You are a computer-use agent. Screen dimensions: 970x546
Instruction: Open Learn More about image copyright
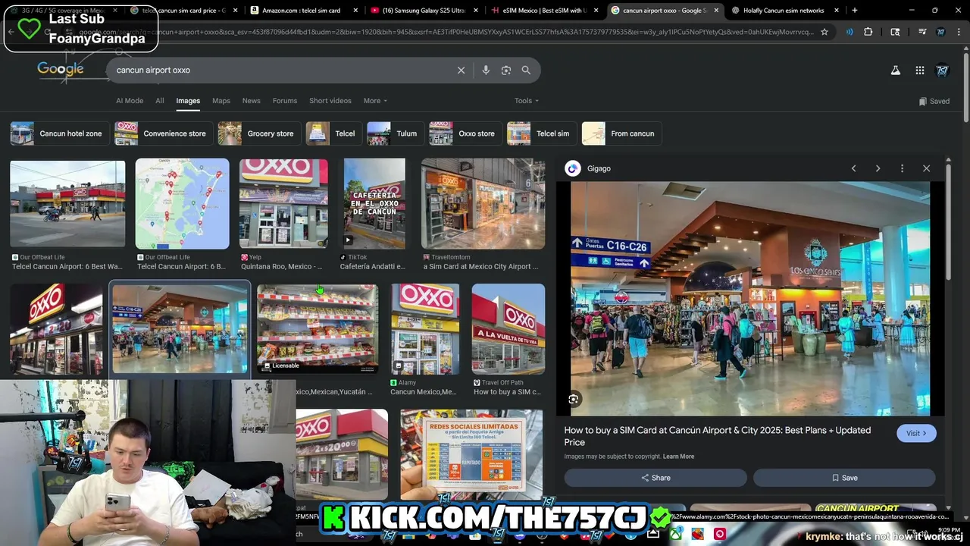pyautogui.click(x=678, y=457)
